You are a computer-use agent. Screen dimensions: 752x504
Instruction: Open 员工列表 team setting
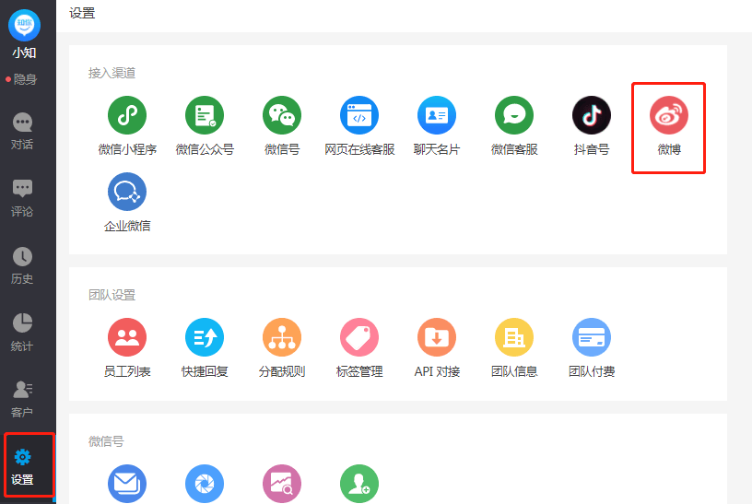tap(127, 337)
